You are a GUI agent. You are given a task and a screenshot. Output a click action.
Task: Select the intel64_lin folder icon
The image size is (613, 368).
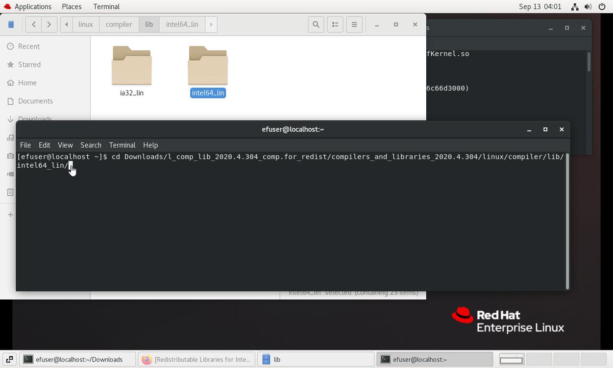[208, 66]
